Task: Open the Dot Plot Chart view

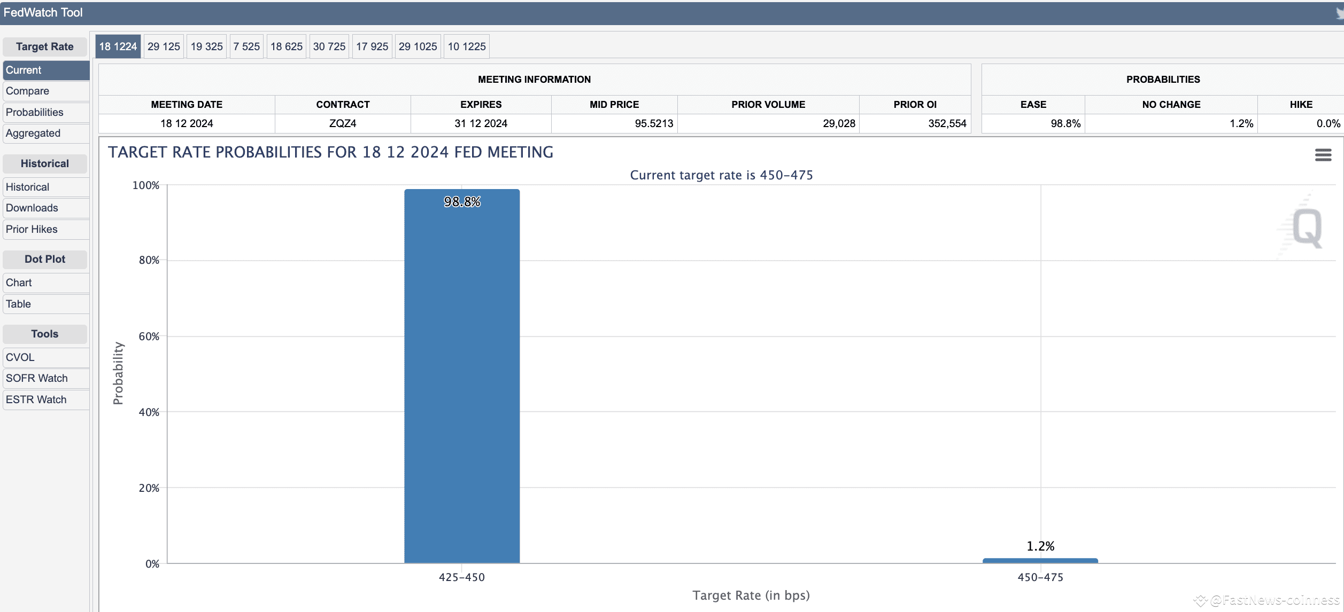Action: [19, 283]
